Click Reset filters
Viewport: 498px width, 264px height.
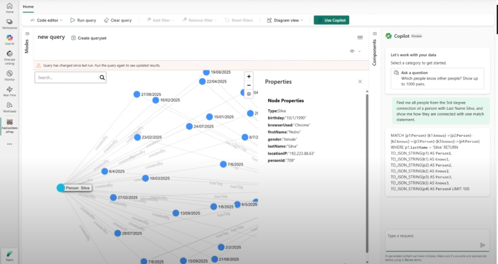[239, 20]
